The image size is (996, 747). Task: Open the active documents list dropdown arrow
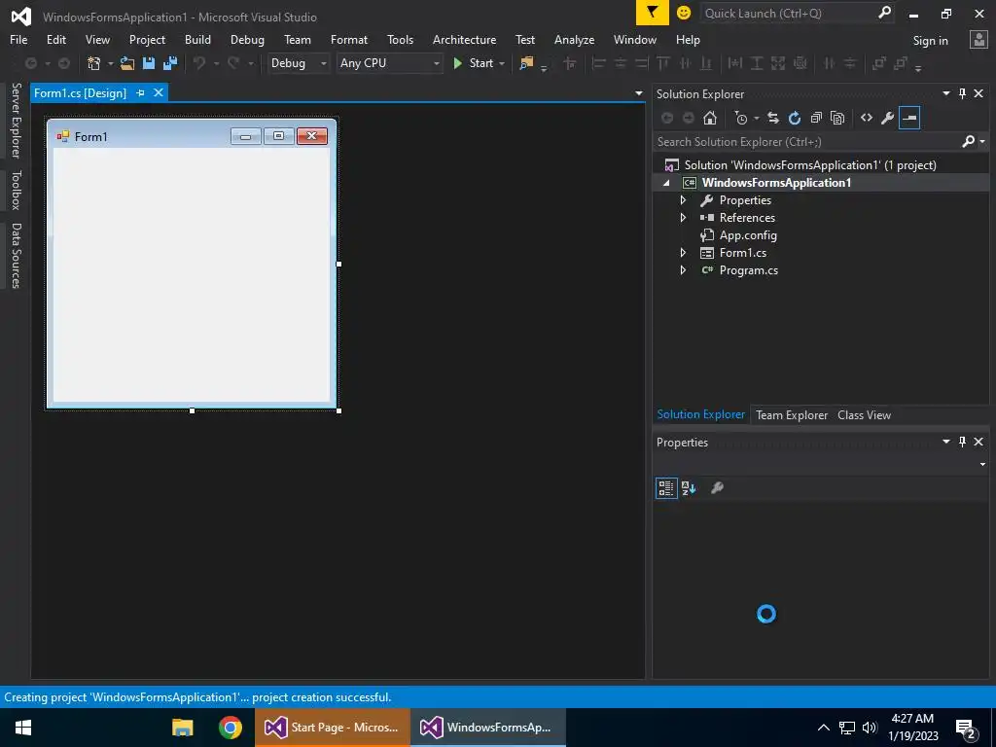click(638, 93)
